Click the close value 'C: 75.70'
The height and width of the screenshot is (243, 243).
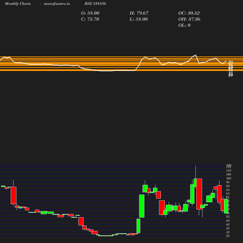[90, 19]
